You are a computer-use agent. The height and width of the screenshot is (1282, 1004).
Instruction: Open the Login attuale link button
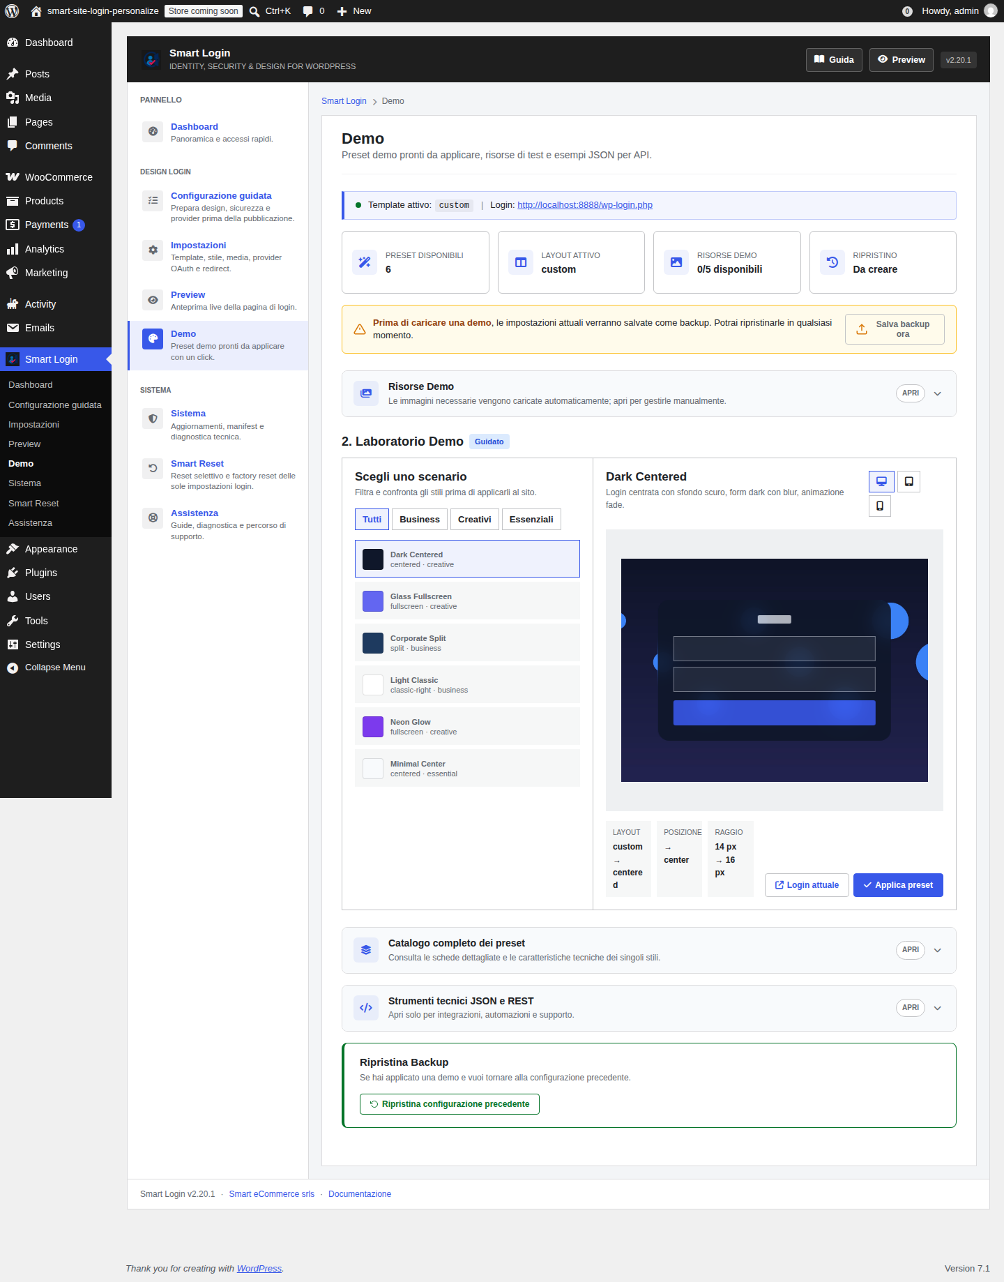(x=807, y=885)
